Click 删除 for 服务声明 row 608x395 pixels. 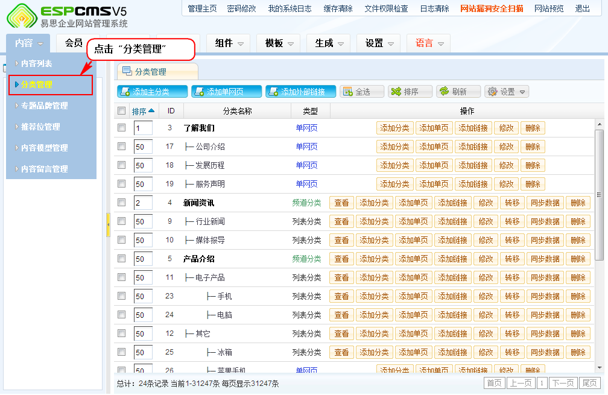pos(533,184)
